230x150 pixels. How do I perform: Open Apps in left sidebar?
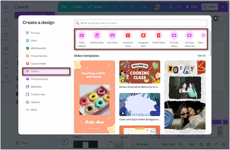pyautogui.click(x=6, y=64)
